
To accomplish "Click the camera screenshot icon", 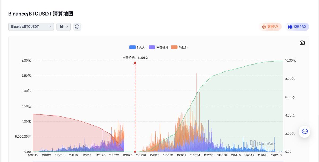I will (302, 43).
